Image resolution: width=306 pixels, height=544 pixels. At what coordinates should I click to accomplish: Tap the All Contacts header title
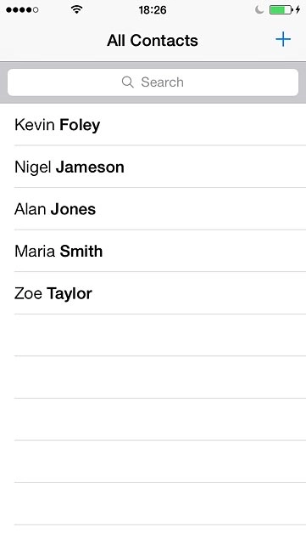click(x=153, y=41)
